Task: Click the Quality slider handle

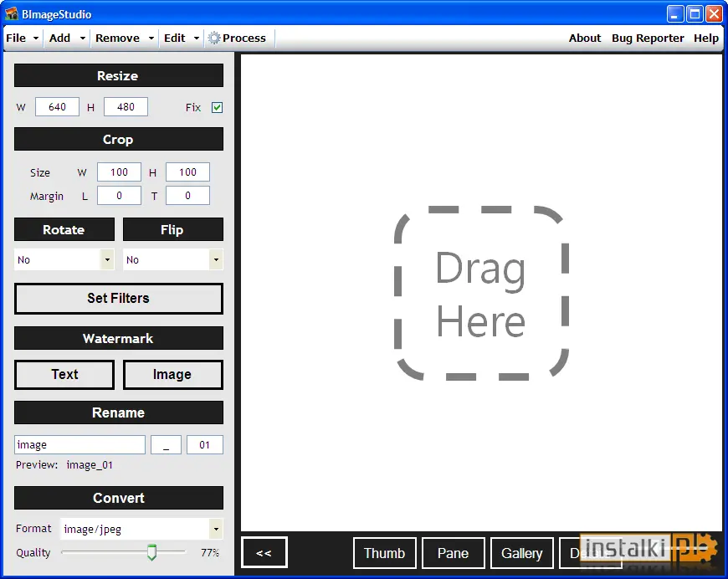Action: click(151, 552)
